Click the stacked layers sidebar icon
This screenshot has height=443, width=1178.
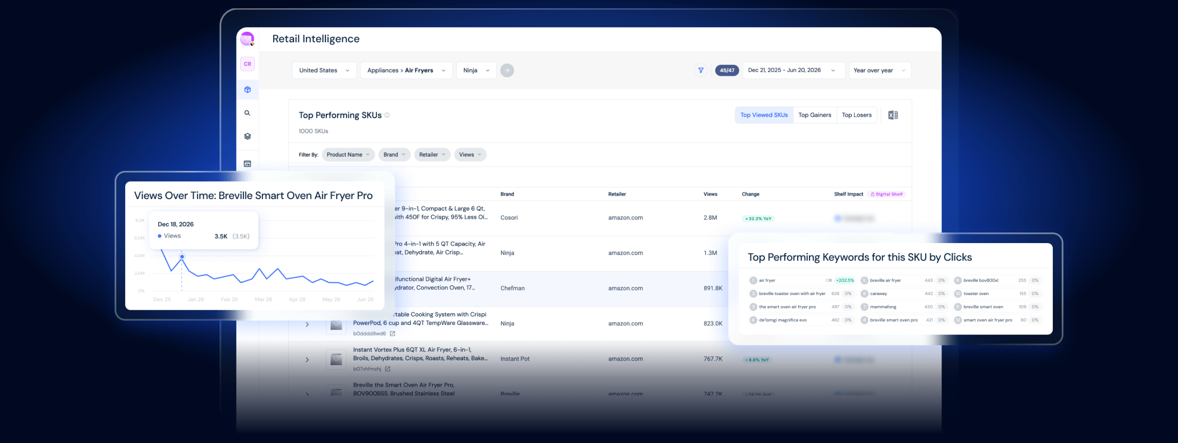click(x=248, y=136)
